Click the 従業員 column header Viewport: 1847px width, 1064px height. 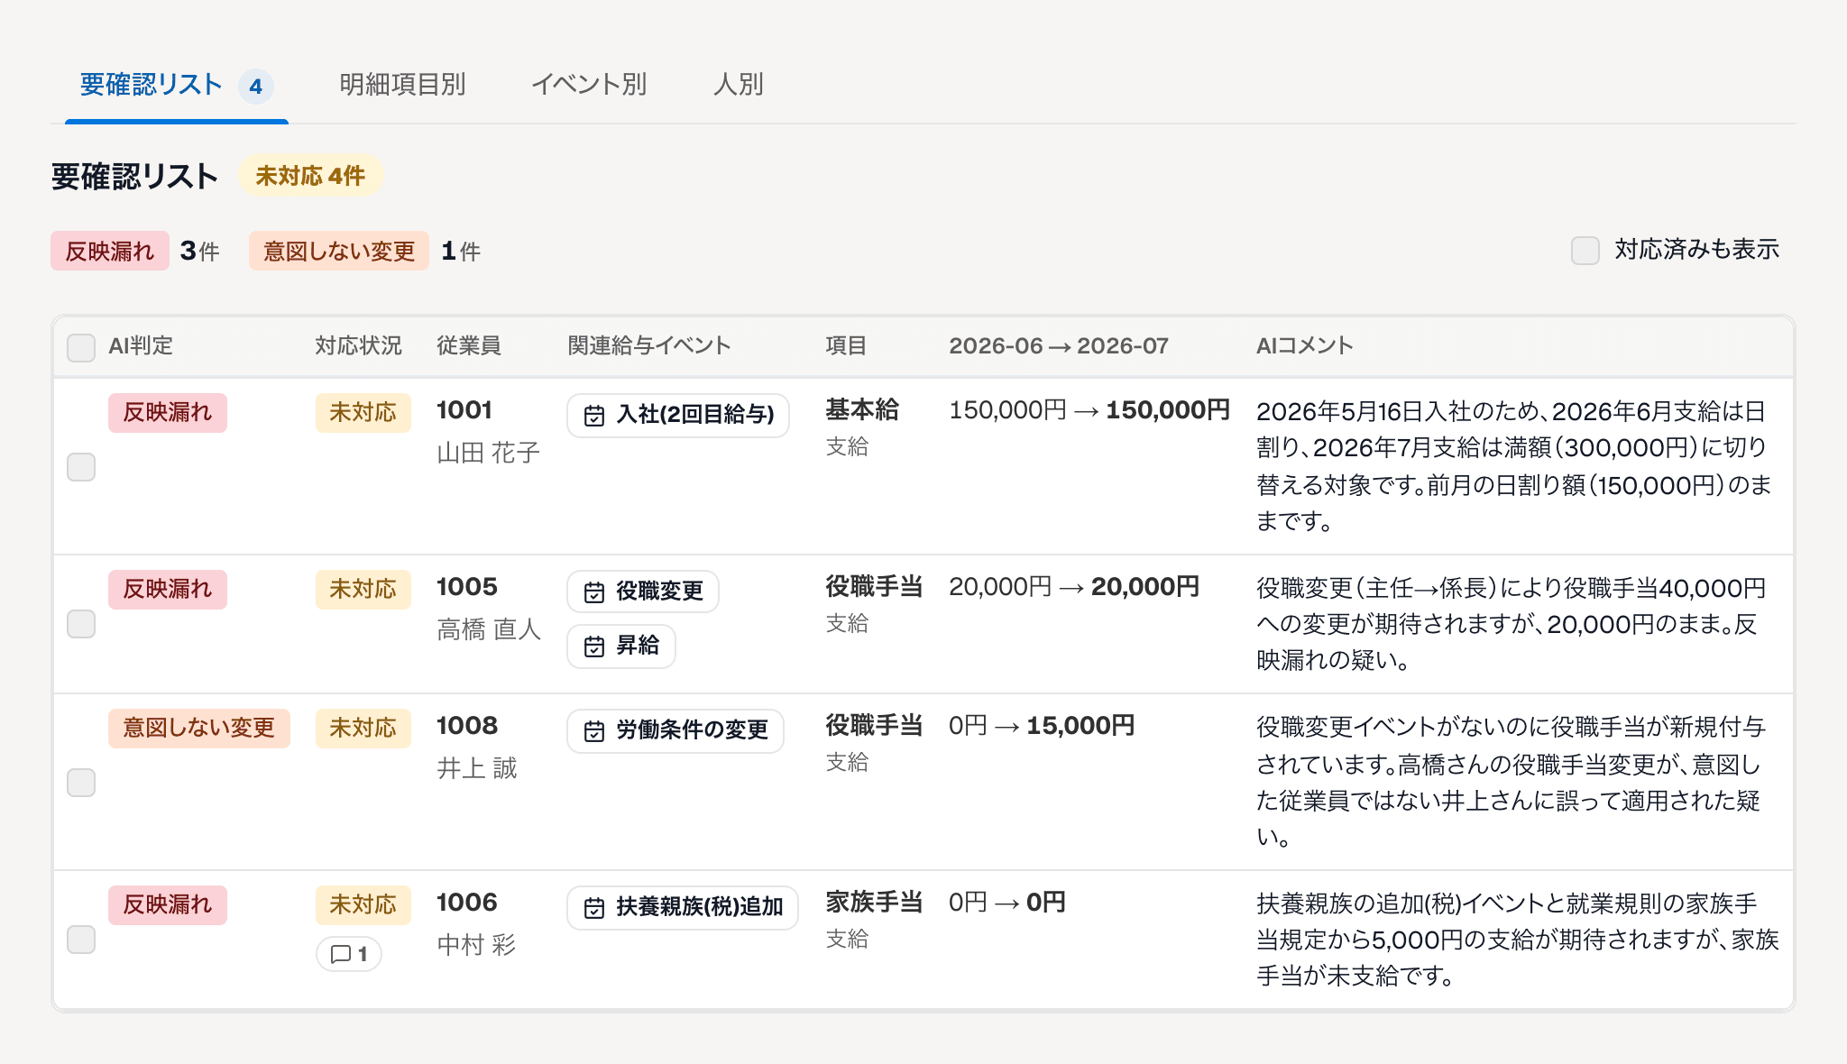(469, 346)
